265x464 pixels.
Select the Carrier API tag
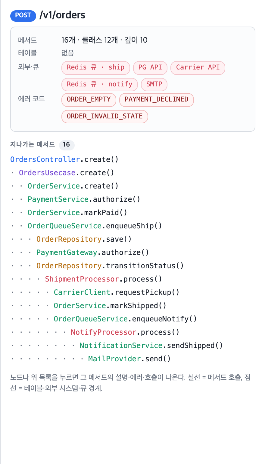tap(198, 68)
